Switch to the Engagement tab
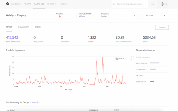The width and height of the screenshot is (178, 111). click(23, 27)
